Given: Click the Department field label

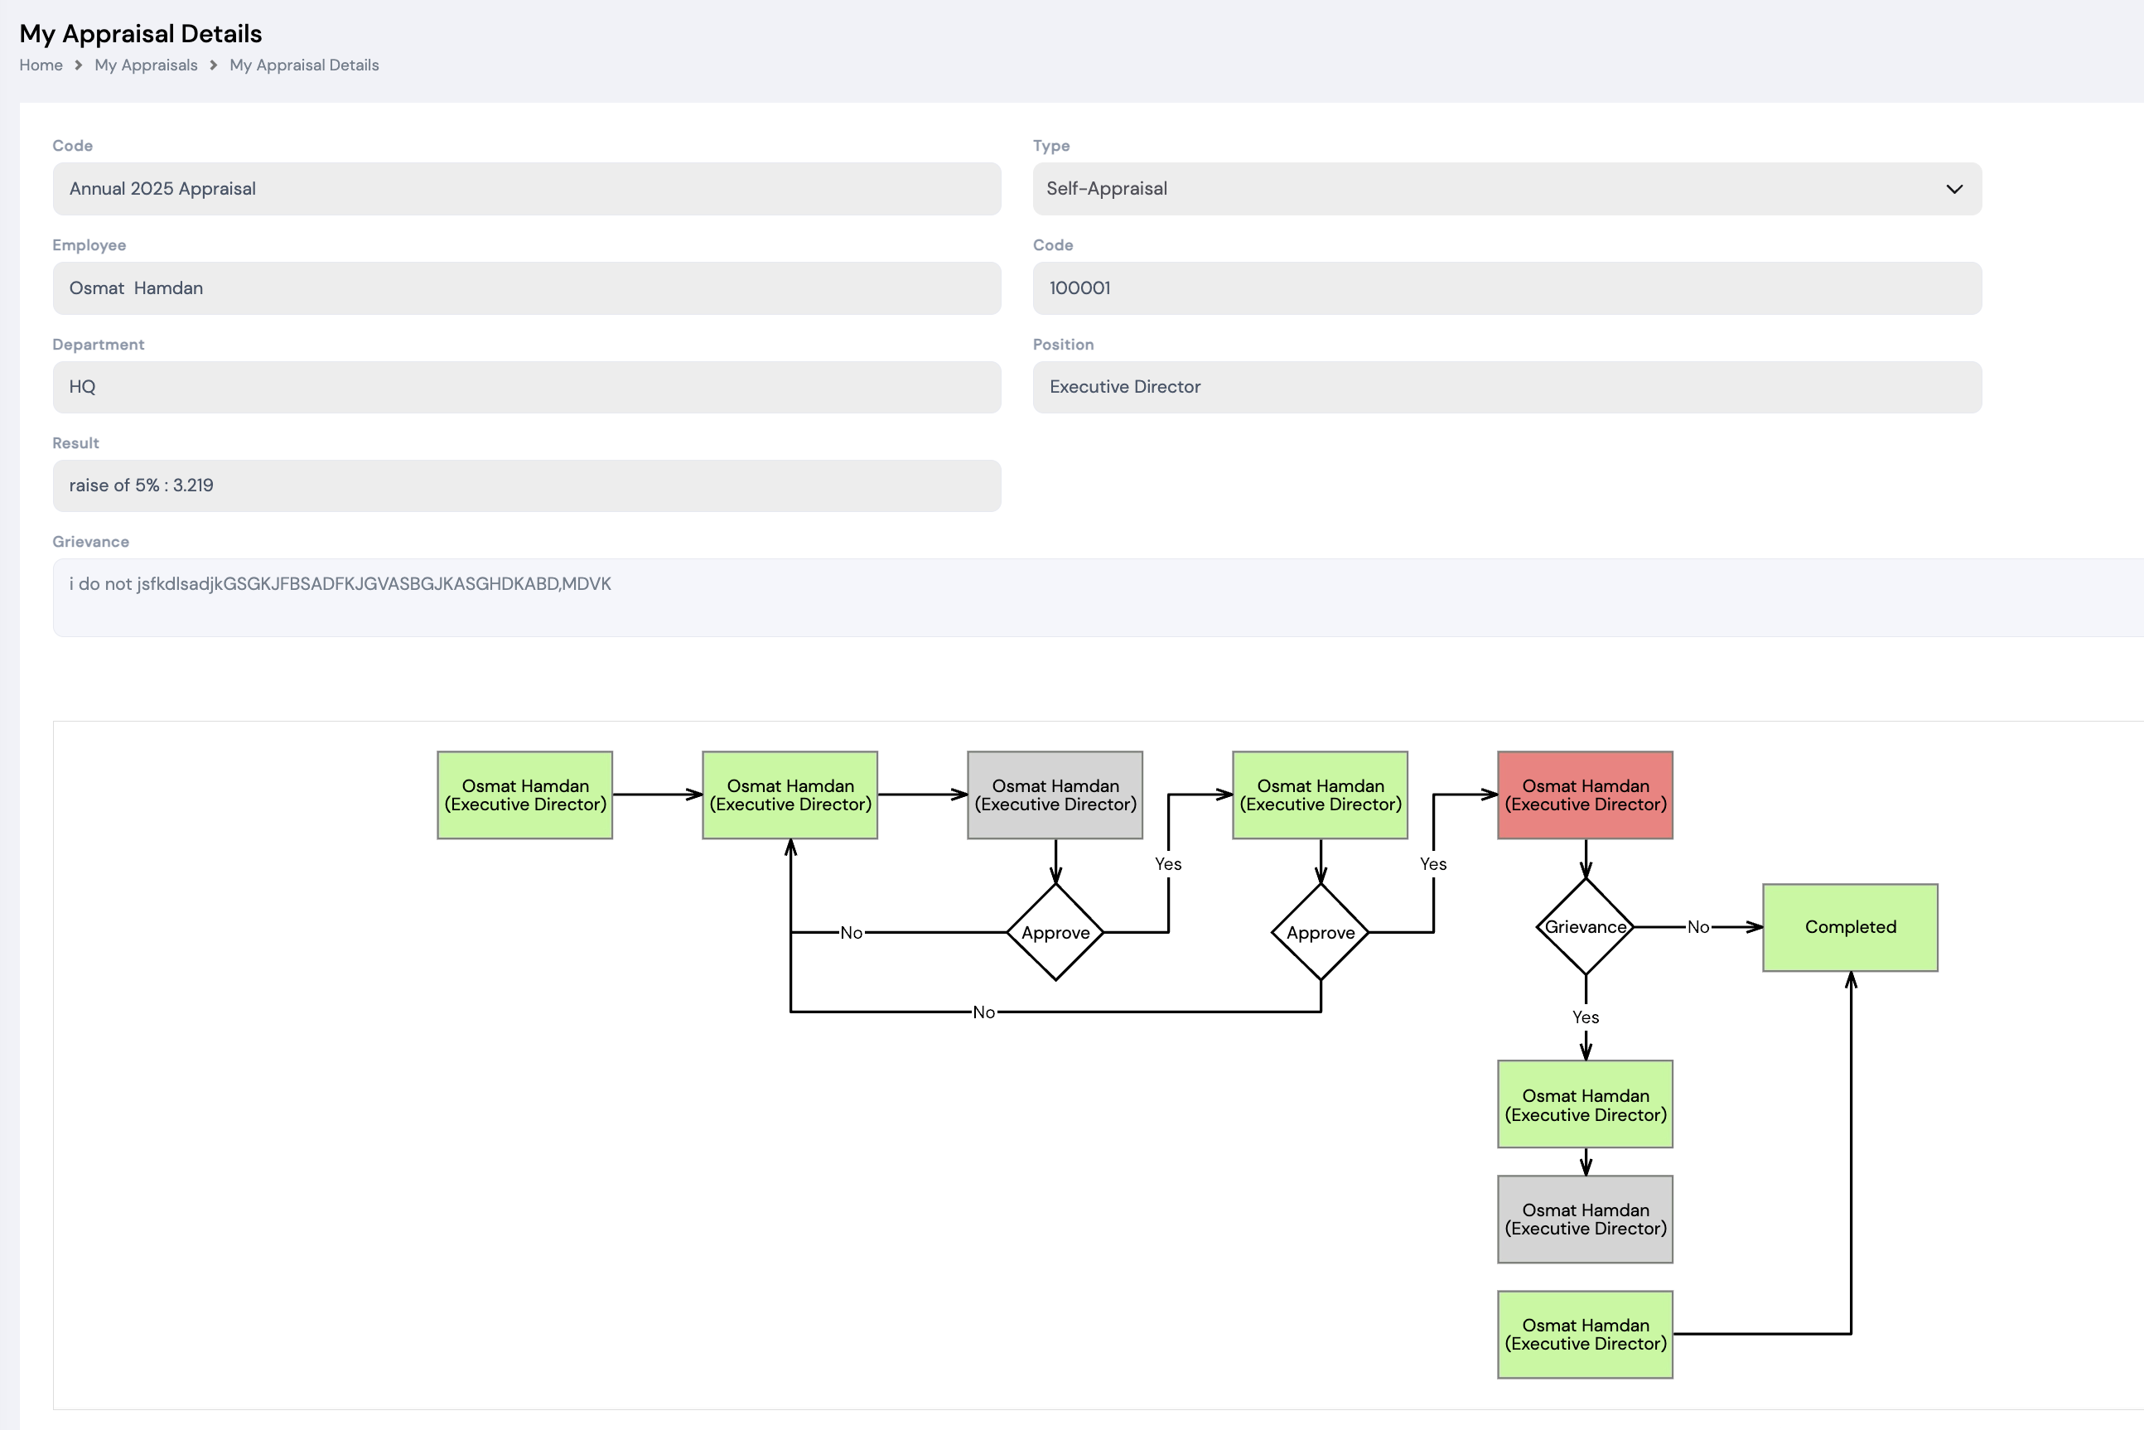Looking at the screenshot, I should (x=98, y=345).
